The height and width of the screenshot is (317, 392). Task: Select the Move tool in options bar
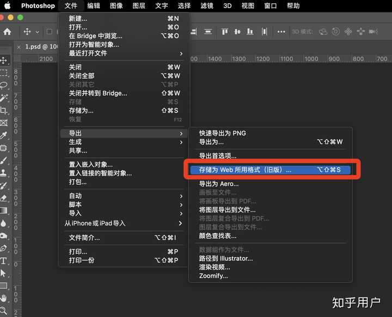pyautogui.click(x=27, y=32)
